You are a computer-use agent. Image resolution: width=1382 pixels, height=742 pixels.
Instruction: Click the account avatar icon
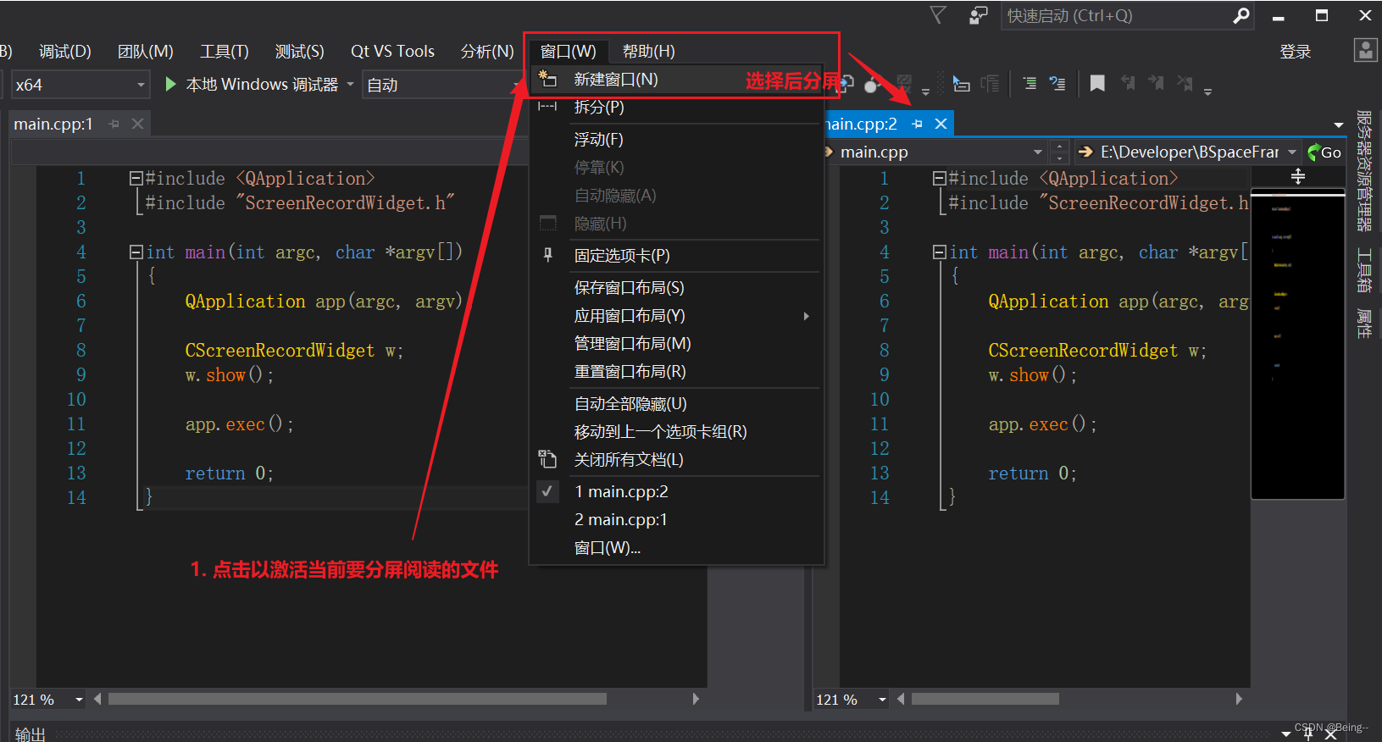(1366, 50)
